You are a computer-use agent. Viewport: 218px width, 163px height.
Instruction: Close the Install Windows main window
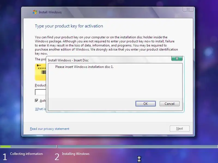pyautogui.click(x=188, y=9)
